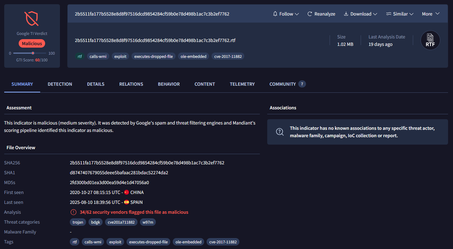
Task: Click the 1.02 MB size value
Action: pos(345,44)
